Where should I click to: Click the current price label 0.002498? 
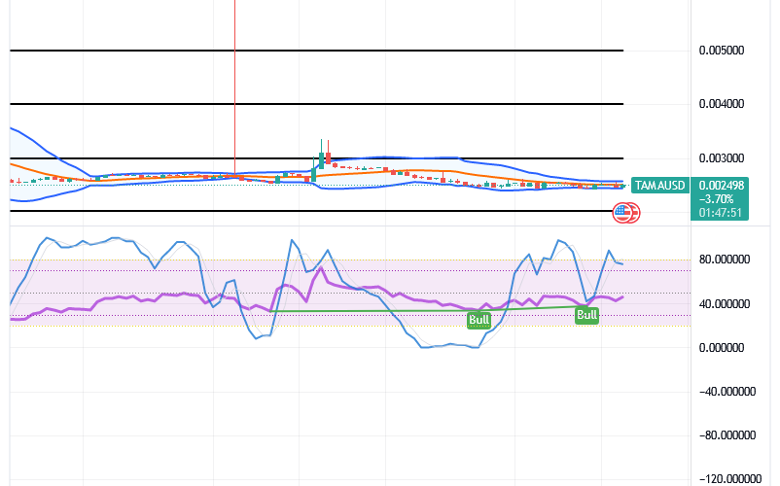click(x=722, y=186)
